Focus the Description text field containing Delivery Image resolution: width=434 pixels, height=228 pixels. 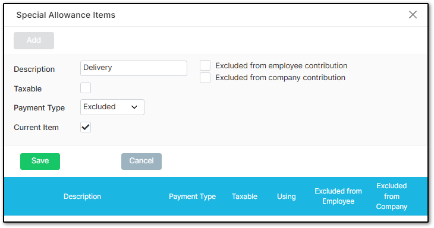tap(134, 68)
